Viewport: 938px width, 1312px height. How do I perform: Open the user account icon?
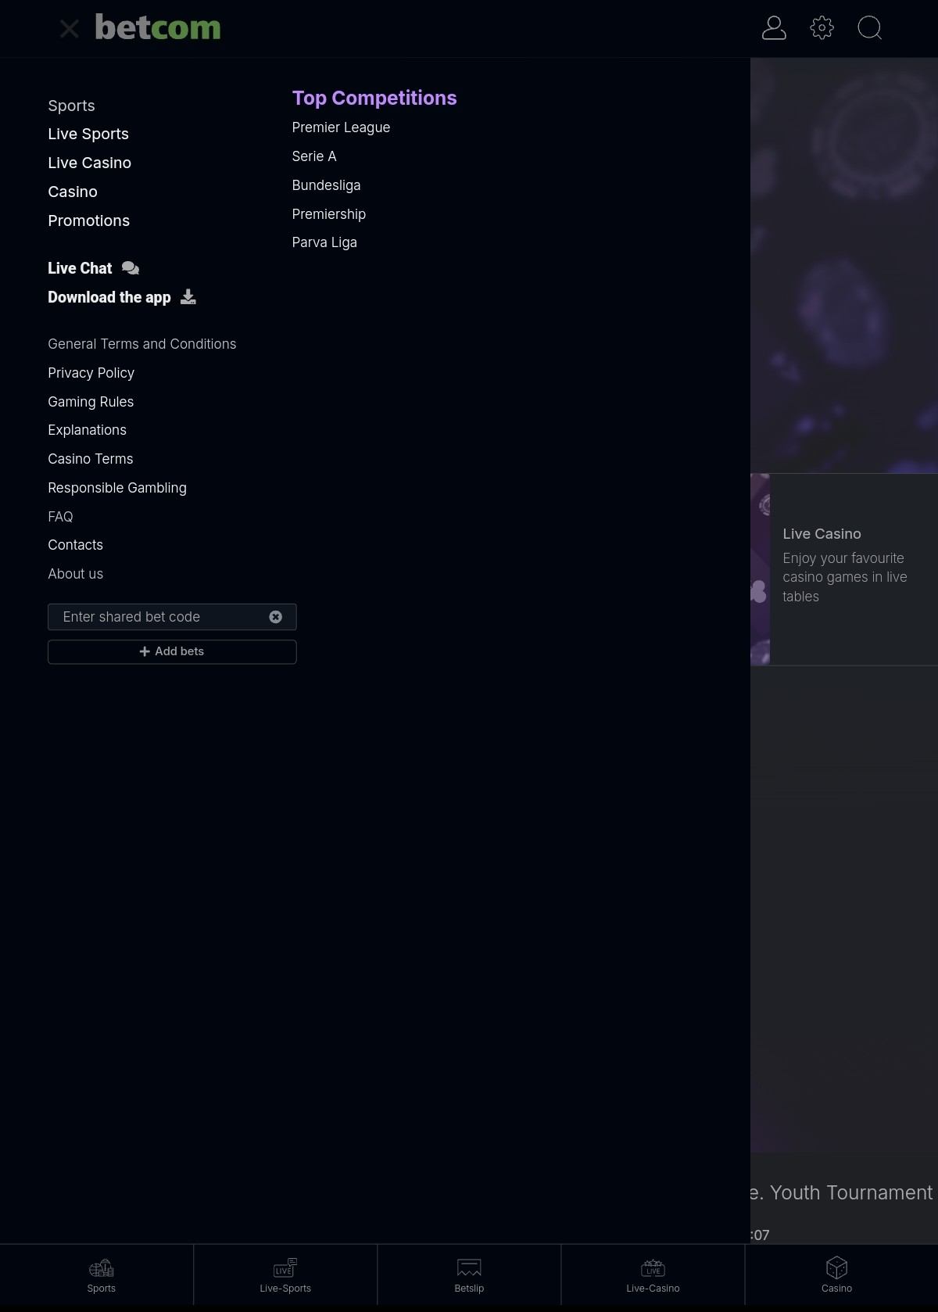(773, 28)
